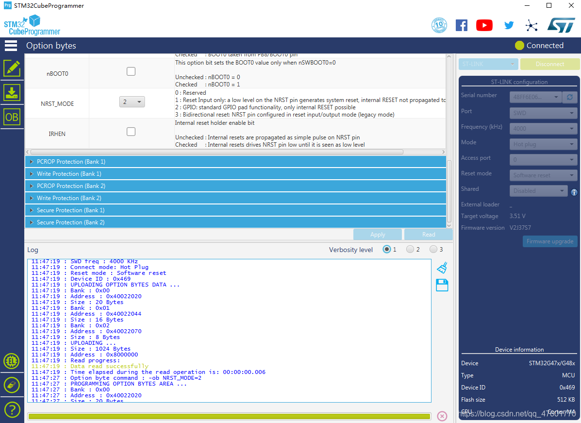
Task: Select verbosity level 1
Action: point(387,249)
